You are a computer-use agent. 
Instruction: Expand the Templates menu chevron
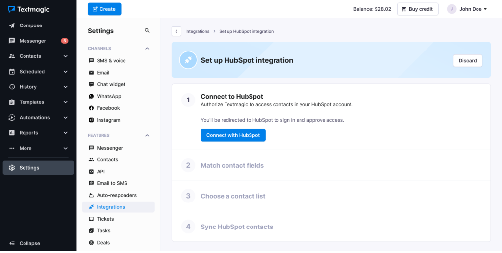(x=66, y=102)
